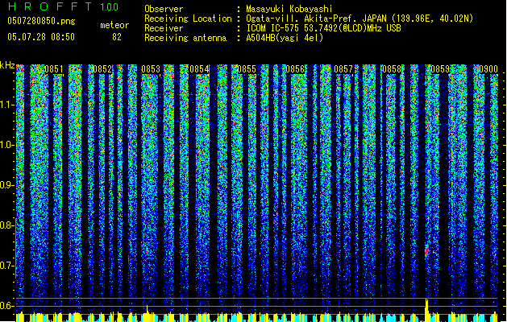Screen dimensions: 507x322
Task: Click the yellow power spike near 0853
Action: click(x=148, y=313)
